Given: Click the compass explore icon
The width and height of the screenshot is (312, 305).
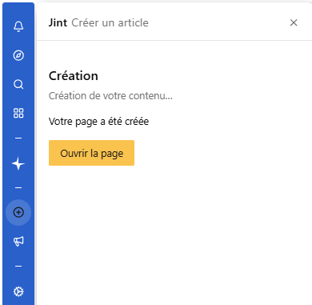Looking at the screenshot, I should click(18, 55).
